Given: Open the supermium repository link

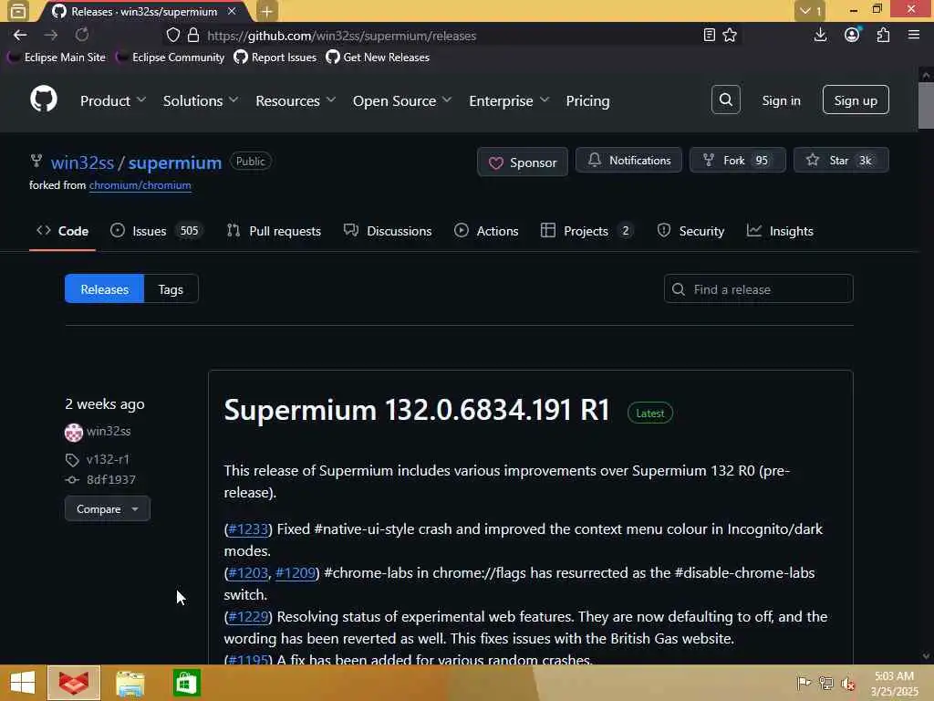Looking at the screenshot, I should coord(175,162).
